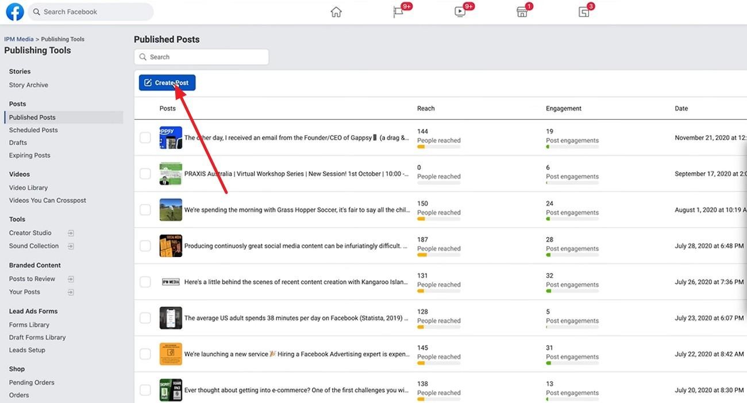The height and width of the screenshot is (403, 747).
Task: Open thumbnail of social media content post
Action: pyautogui.click(x=171, y=246)
